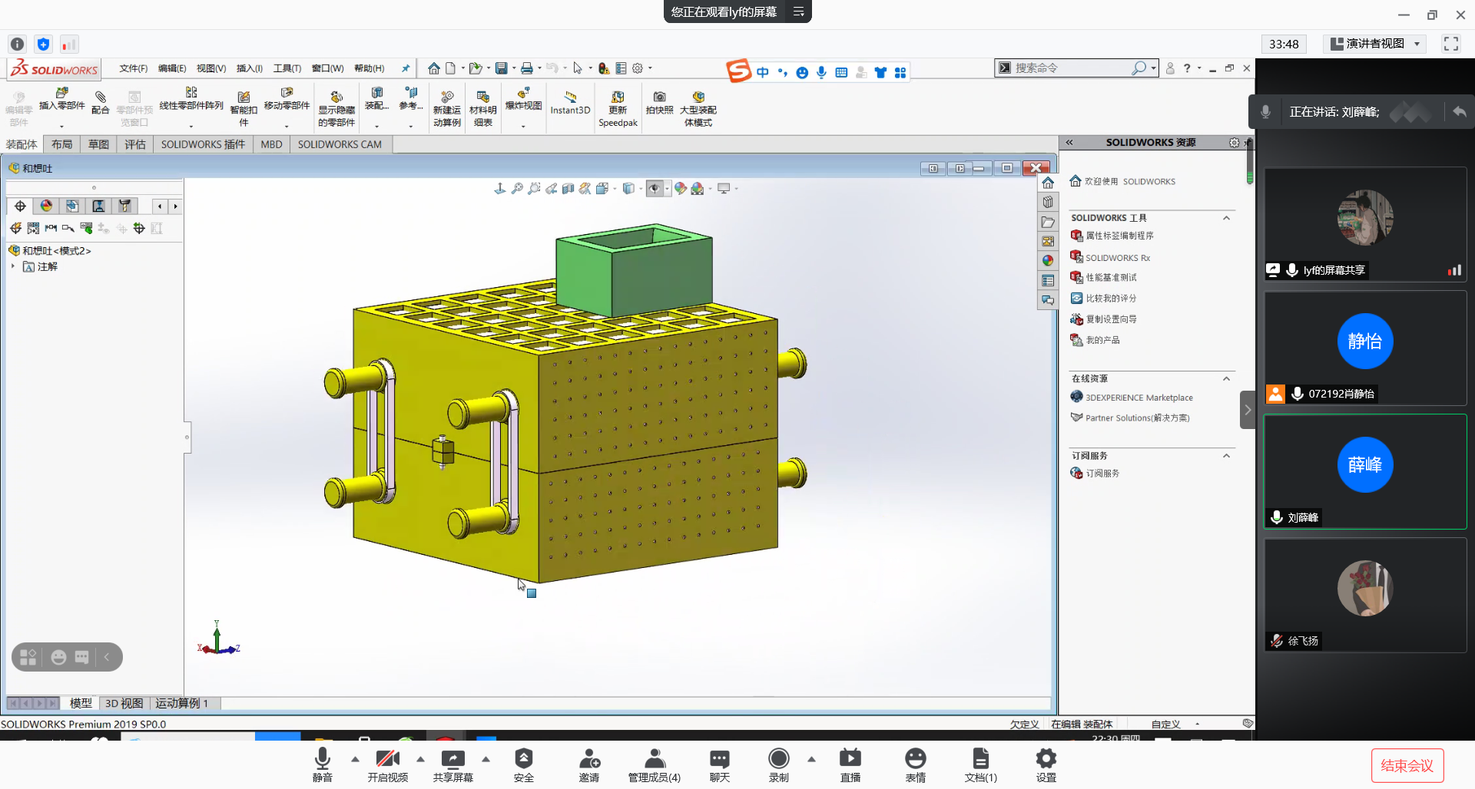1475x789 pixels.
Task: Click the End Meeting button
Action: coord(1407,765)
